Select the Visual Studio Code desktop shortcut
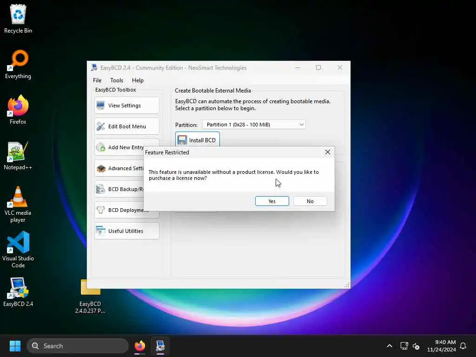476x357 pixels. coord(18,250)
